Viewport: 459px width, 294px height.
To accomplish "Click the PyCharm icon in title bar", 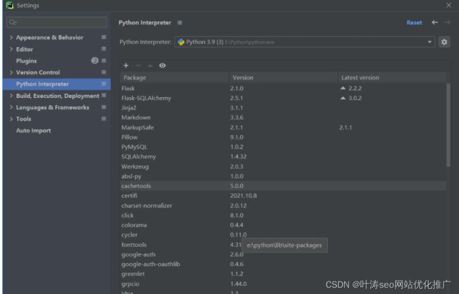I will 10,5.
